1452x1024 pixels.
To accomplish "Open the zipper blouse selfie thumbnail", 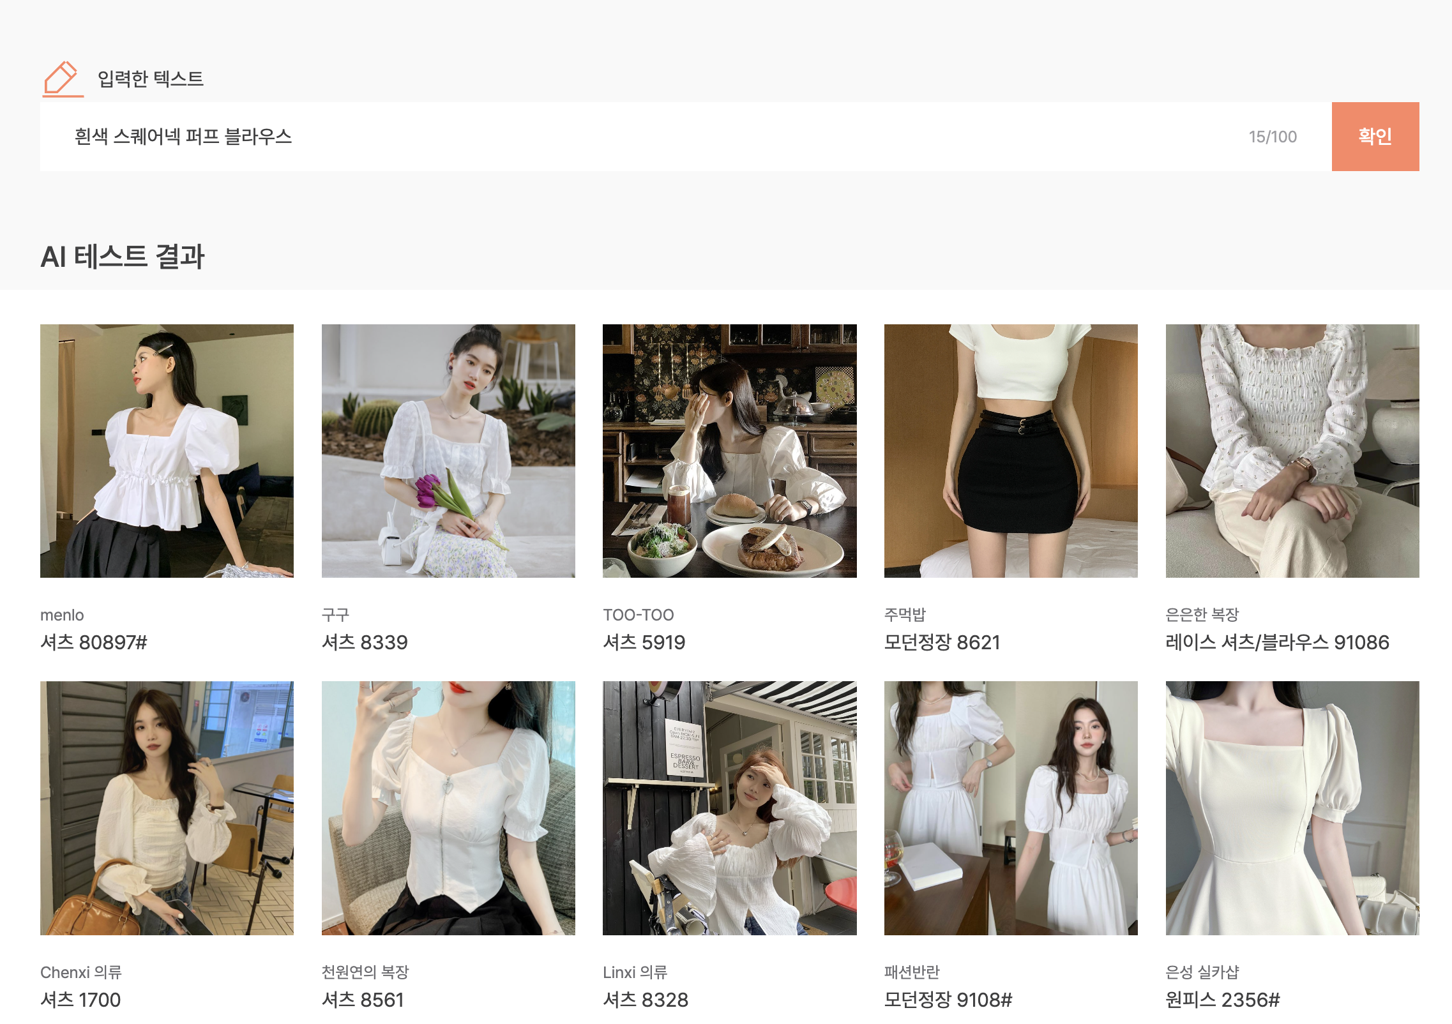I will [x=448, y=808].
